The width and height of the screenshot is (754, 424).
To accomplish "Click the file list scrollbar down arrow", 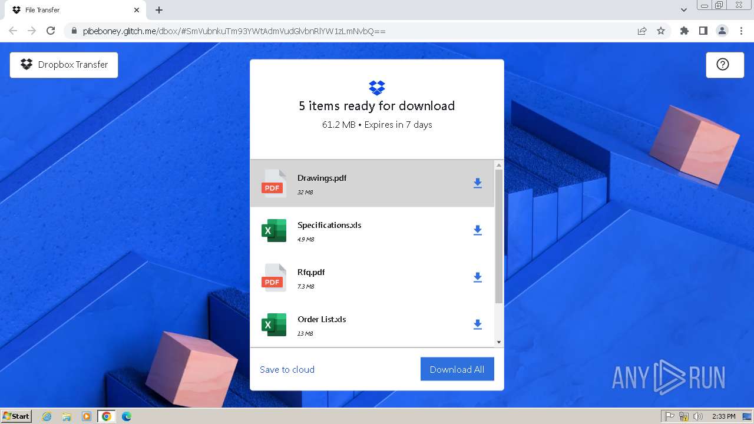I will 499,342.
